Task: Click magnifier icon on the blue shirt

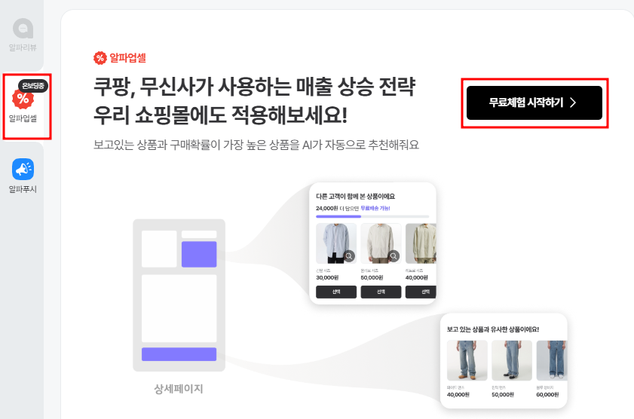Action: coord(349,255)
